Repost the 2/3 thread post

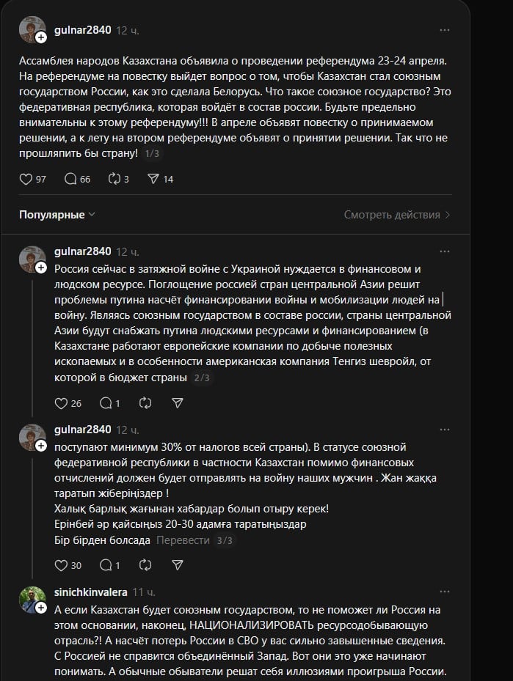coord(145,403)
